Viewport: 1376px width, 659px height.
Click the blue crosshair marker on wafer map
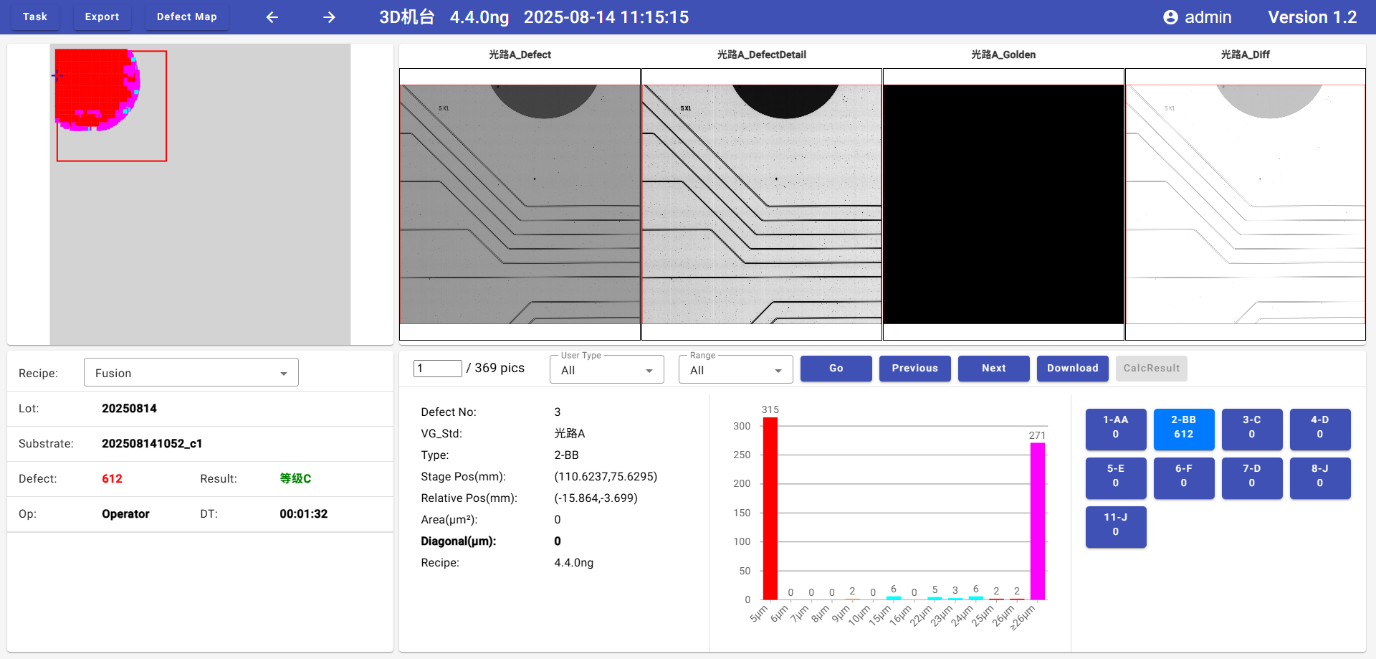[x=57, y=75]
